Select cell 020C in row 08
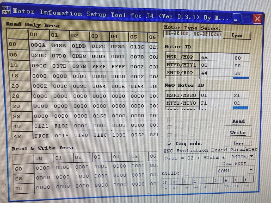Screen dimensions: 271x203 [40, 56]
